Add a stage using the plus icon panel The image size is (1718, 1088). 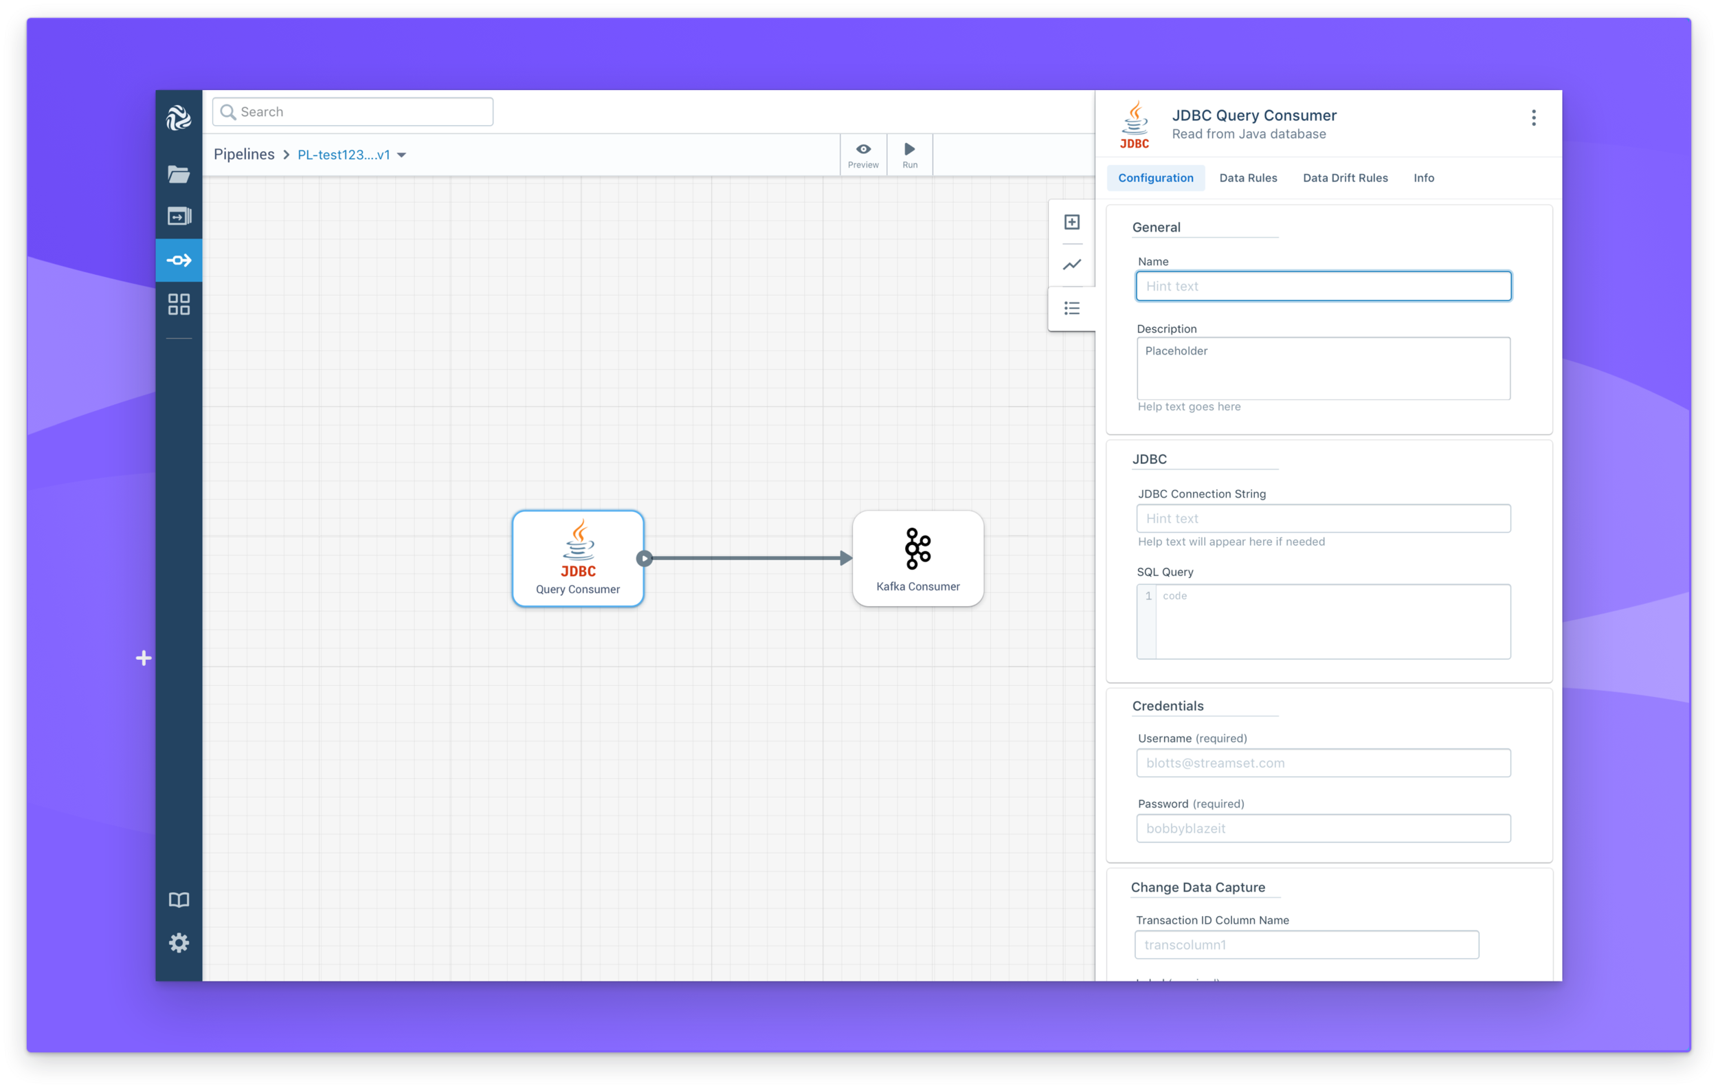[x=1071, y=221]
